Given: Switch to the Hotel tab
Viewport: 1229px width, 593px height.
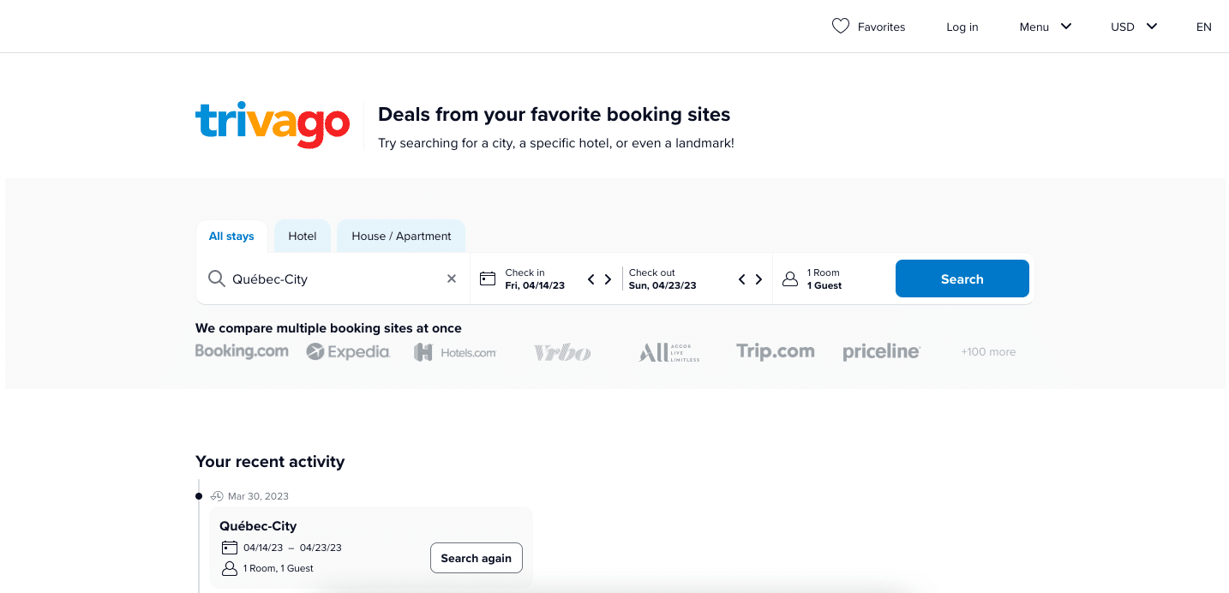Looking at the screenshot, I should pos(302,236).
